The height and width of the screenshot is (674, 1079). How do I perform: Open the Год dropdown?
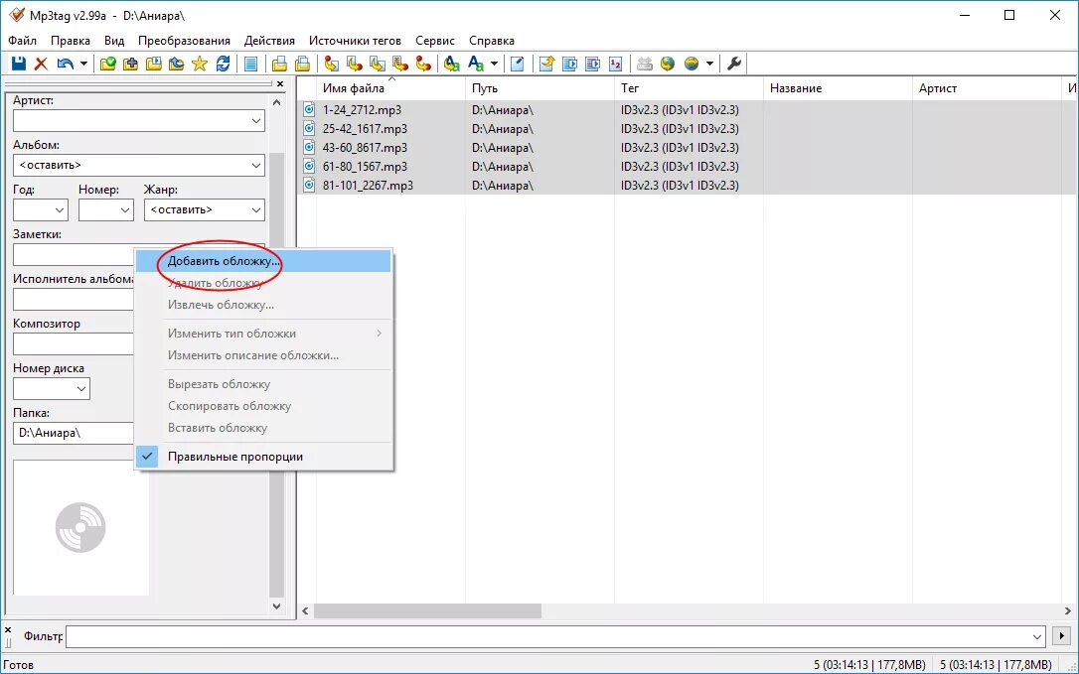click(x=60, y=210)
